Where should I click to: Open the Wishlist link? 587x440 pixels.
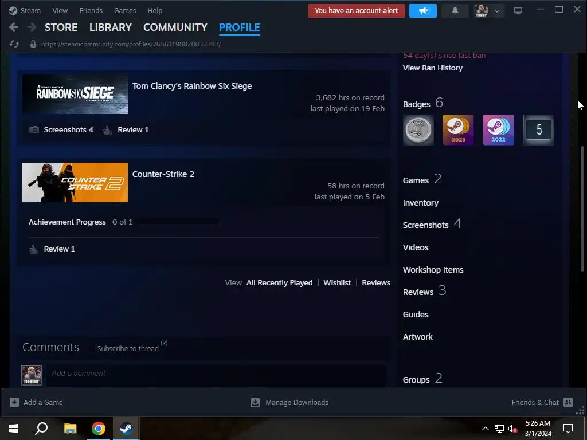[x=337, y=283]
